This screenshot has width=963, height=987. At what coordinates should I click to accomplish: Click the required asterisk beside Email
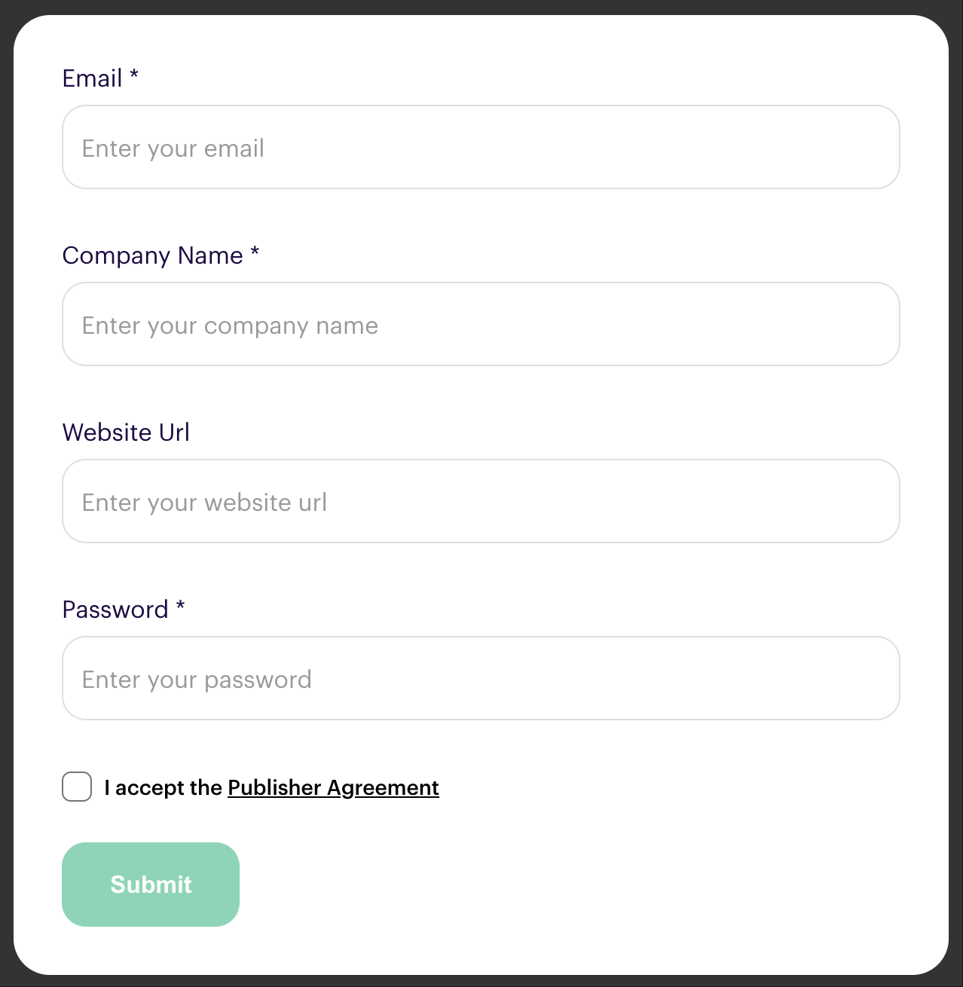(134, 75)
